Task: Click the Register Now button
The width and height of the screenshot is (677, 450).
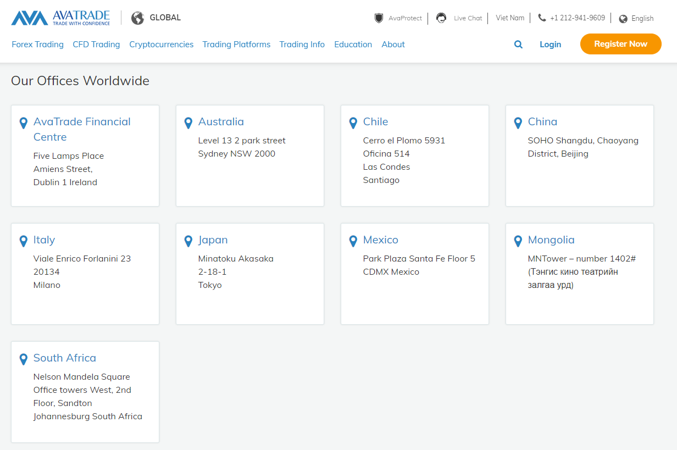Action: click(620, 44)
